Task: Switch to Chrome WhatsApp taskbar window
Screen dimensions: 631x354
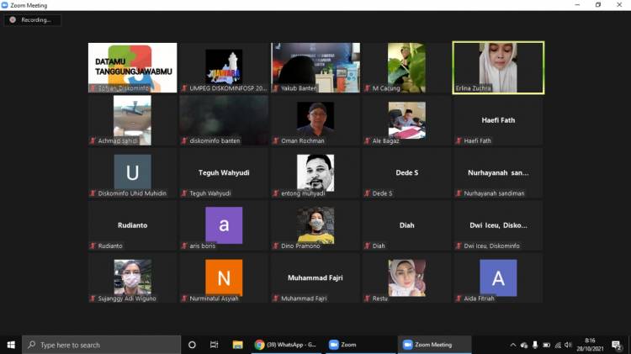Action: pos(287,345)
